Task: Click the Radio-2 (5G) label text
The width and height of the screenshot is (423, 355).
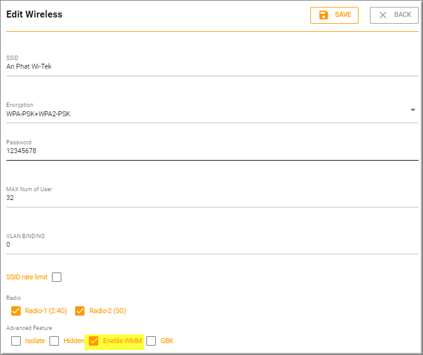Action: tap(108, 311)
